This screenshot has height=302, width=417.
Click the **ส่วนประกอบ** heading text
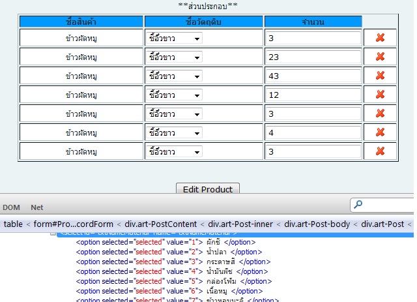tap(208, 6)
